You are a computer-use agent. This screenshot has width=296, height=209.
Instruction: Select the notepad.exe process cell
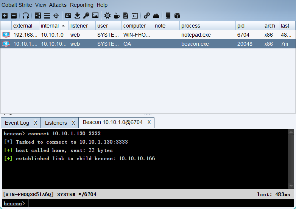[x=207, y=35]
